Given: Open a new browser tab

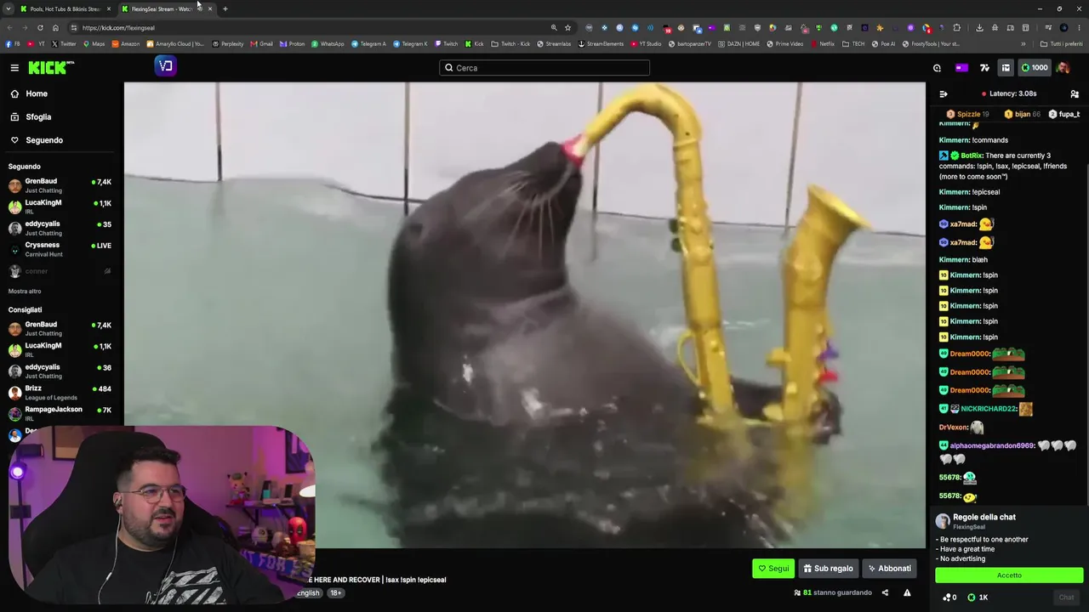Looking at the screenshot, I should point(225,8).
